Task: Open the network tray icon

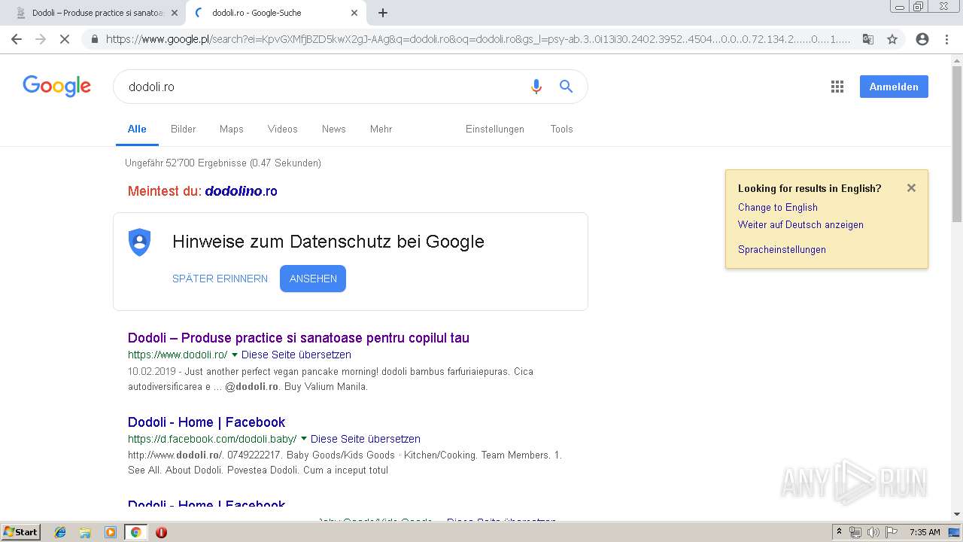Action: (x=855, y=532)
